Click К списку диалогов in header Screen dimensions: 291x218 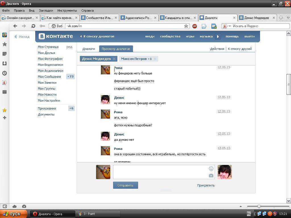point(97,36)
